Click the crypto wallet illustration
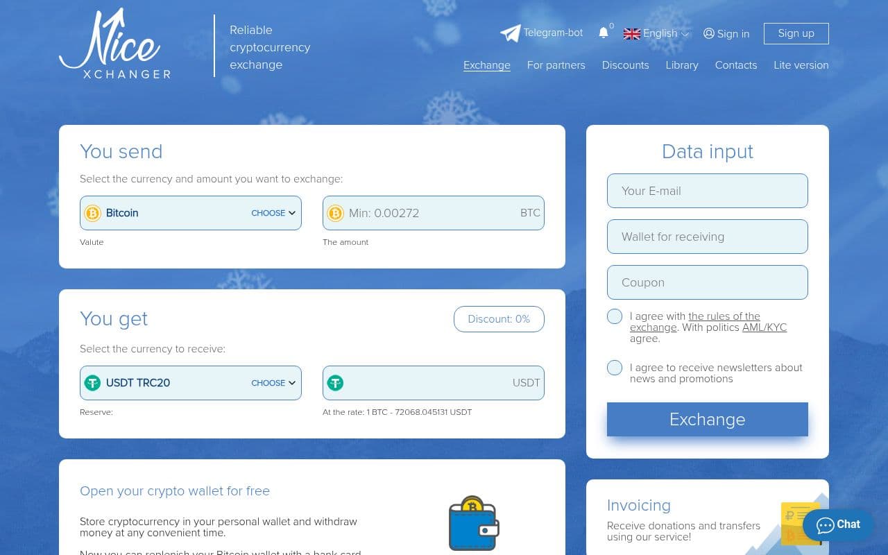Viewport: 888px width, 555px height. [474, 523]
